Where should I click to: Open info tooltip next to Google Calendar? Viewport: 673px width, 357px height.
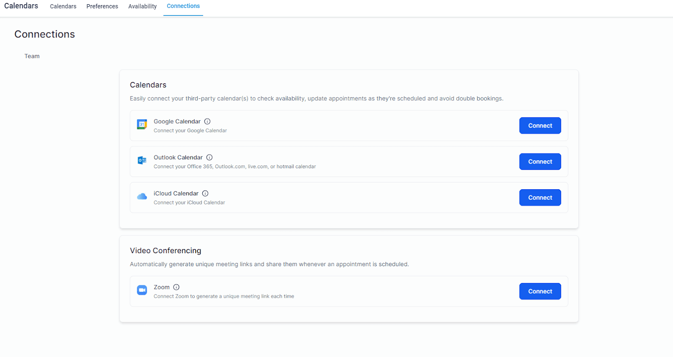point(207,122)
